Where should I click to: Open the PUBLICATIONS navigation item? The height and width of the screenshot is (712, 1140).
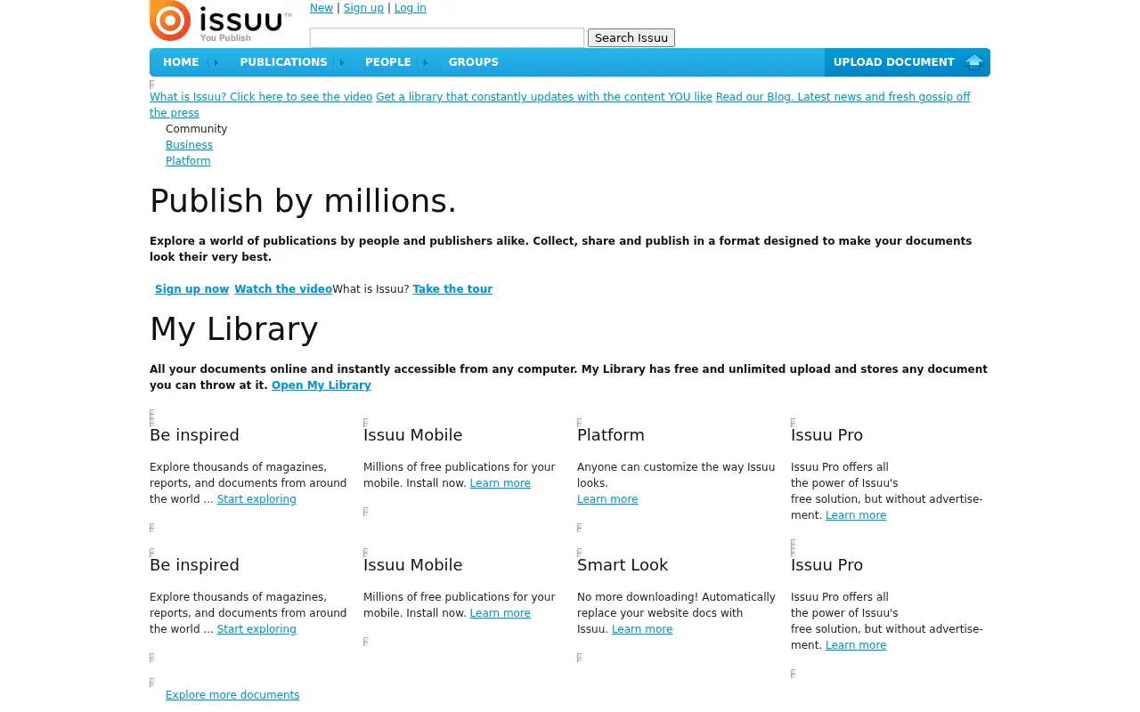283,62
